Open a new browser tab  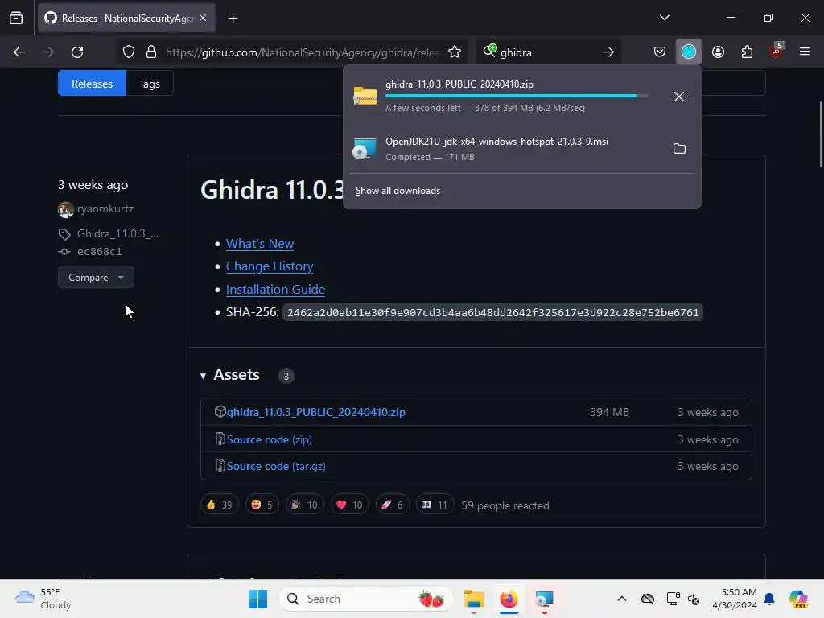(x=233, y=19)
